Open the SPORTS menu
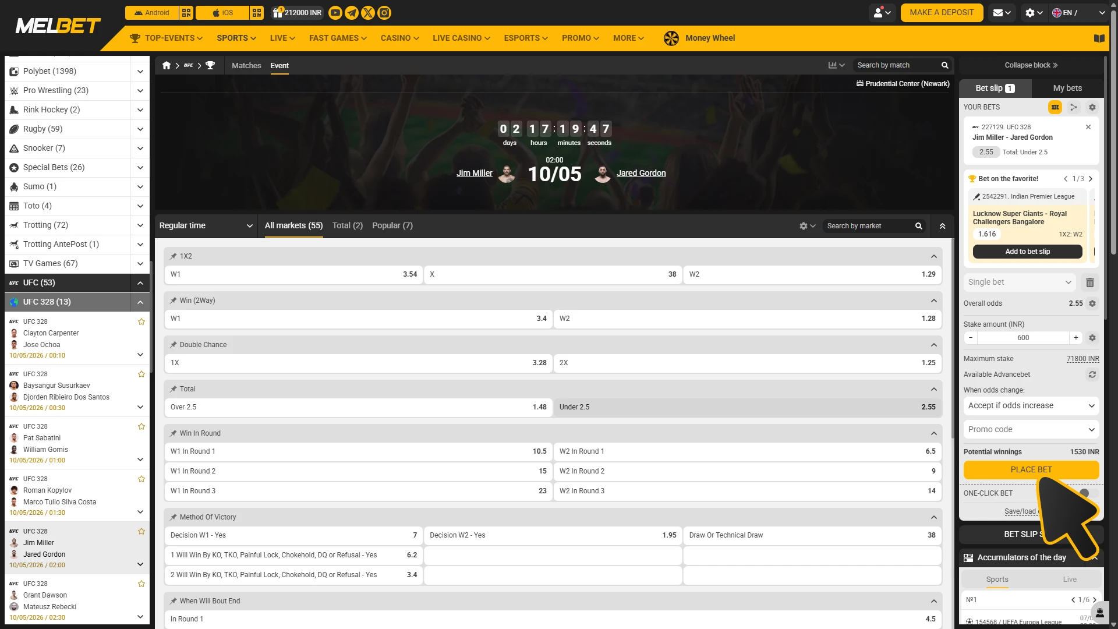The width and height of the screenshot is (1118, 629). [236, 38]
